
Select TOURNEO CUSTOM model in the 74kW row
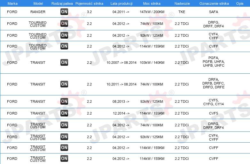(38, 24)
